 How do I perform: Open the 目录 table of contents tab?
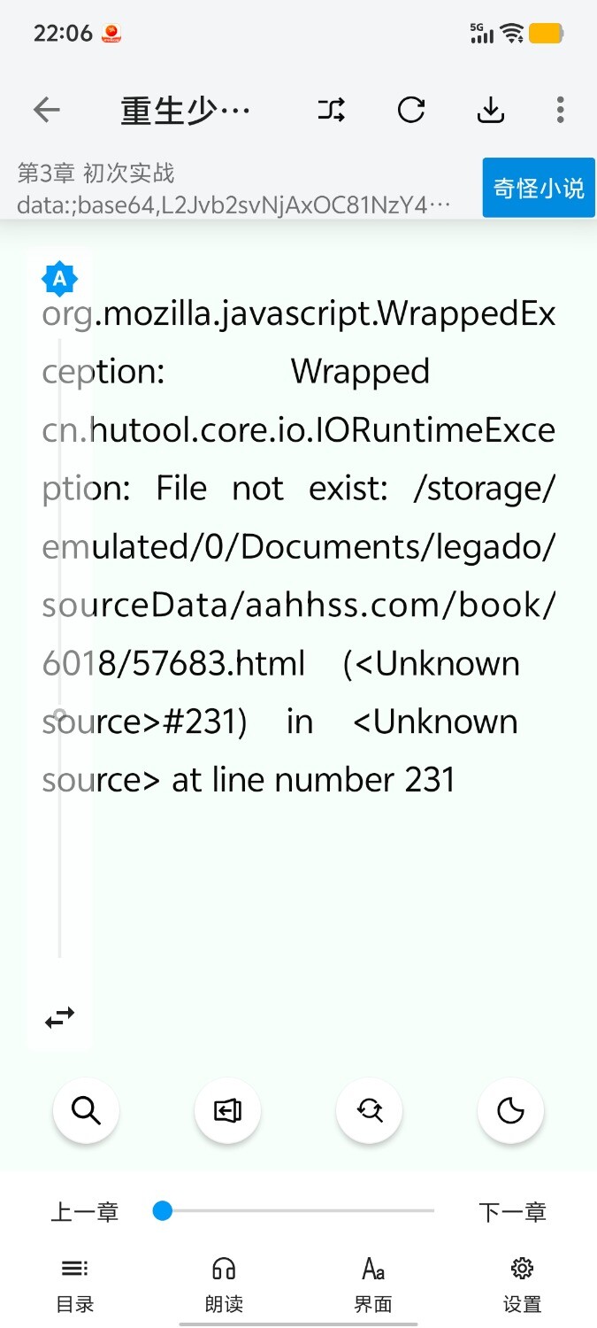click(x=75, y=1286)
